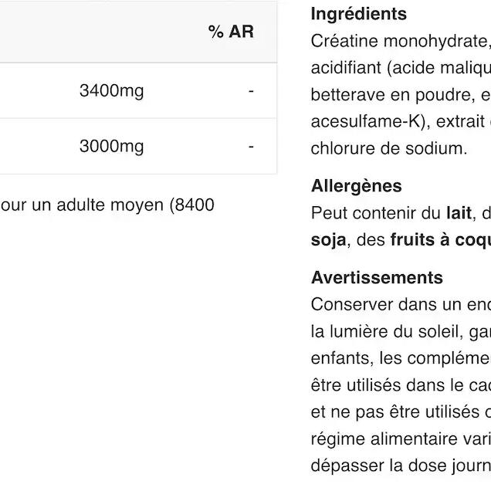Click the bold fruits à coque text
Screen dimensions: 491x491
pos(440,239)
